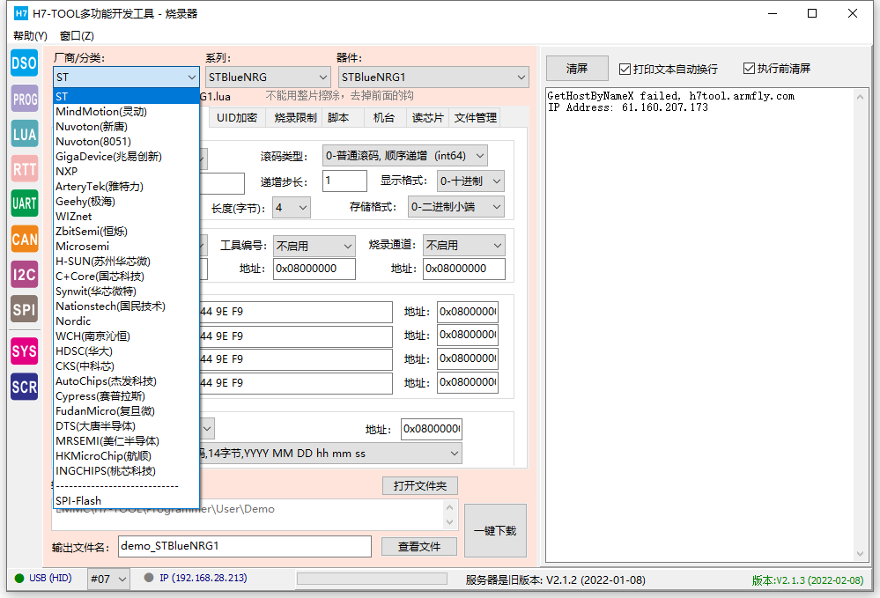Select Nuvoton(8051) from vendor list
The height and width of the screenshot is (598, 880).
(127, 142)
